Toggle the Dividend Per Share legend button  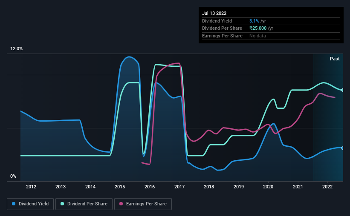(84, 204)
